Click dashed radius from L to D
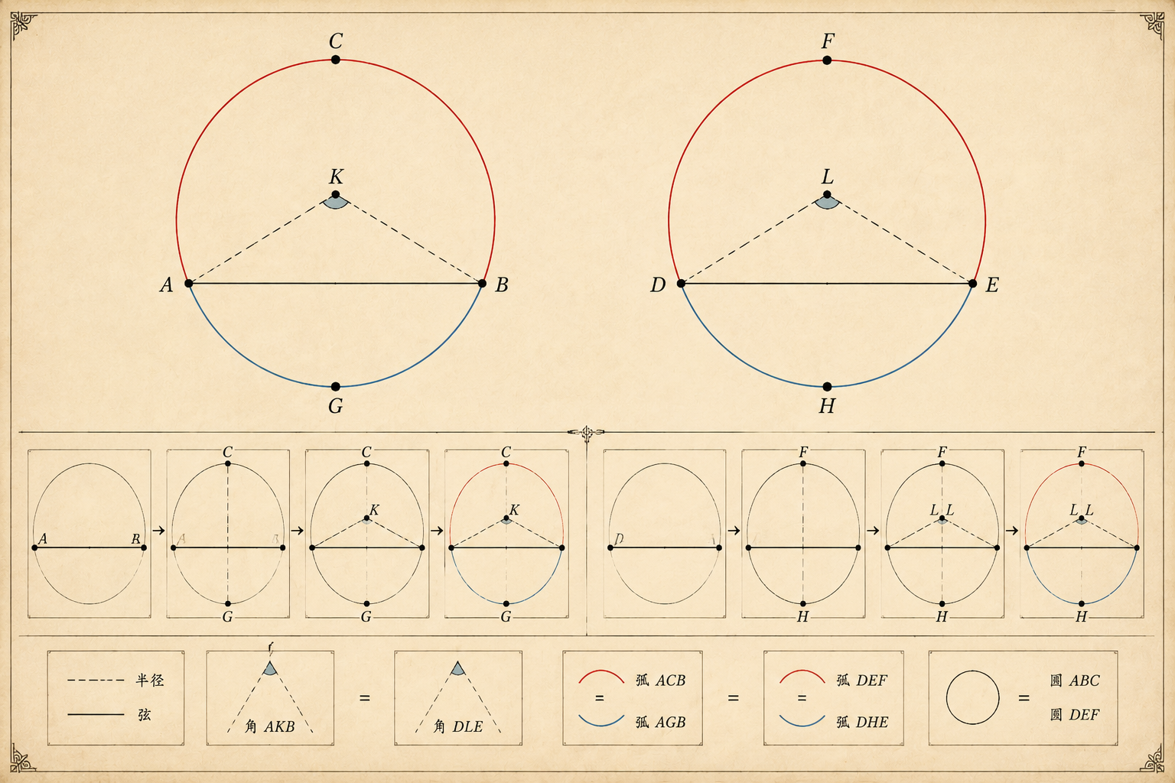 753,239
